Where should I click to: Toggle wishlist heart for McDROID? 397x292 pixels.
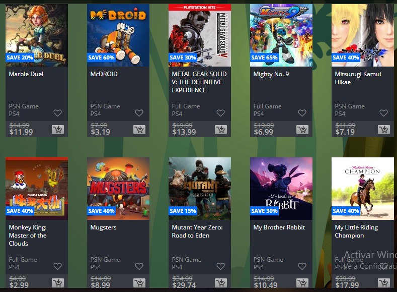[139, 113]
